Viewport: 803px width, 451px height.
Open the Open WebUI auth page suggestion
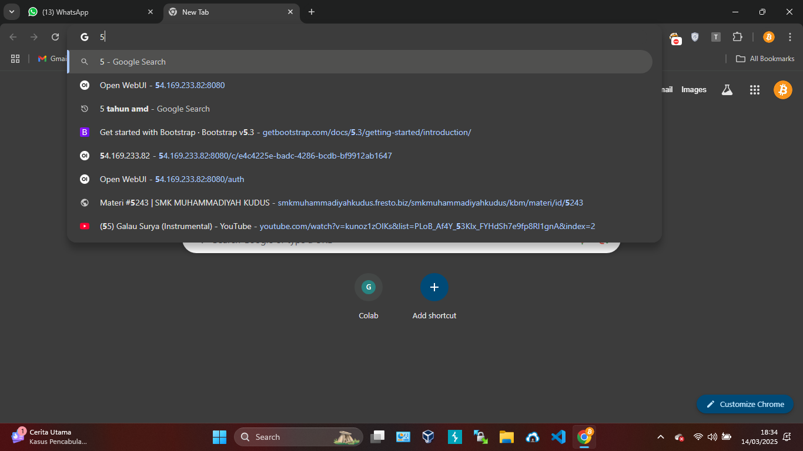(360, 179)
